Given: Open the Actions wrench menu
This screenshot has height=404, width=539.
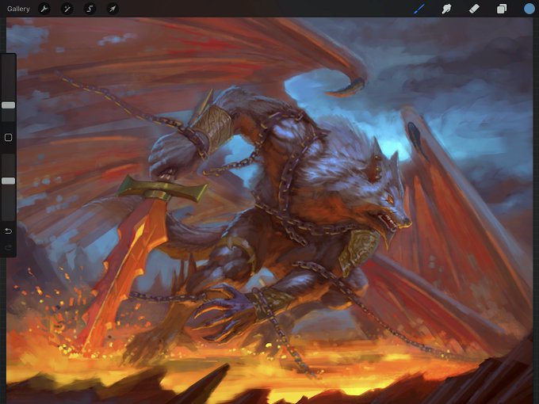Looking at the screenshot, I should (x=44, y=9).
